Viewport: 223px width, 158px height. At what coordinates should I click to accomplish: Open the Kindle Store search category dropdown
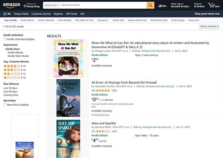coord(51,5)
